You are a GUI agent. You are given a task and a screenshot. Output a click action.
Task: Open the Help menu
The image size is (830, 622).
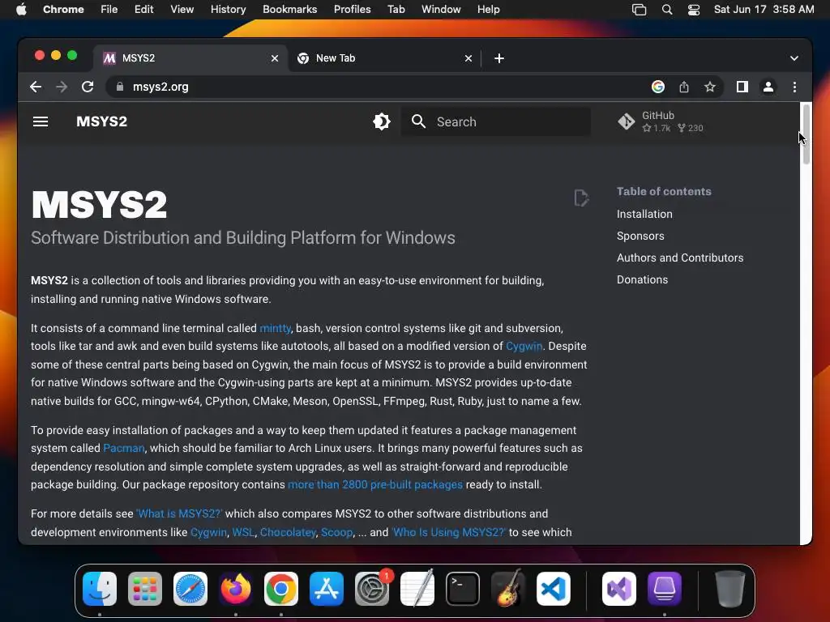pyautogui.click(x=488, y=10)
